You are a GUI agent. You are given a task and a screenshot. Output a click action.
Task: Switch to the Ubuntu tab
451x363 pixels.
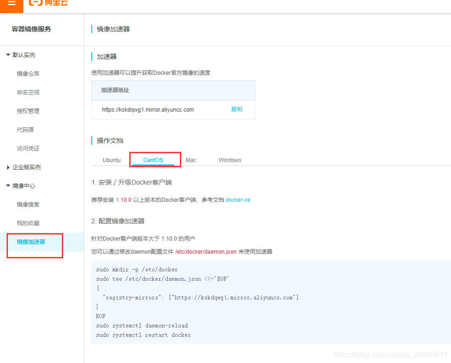pos(111,160)
